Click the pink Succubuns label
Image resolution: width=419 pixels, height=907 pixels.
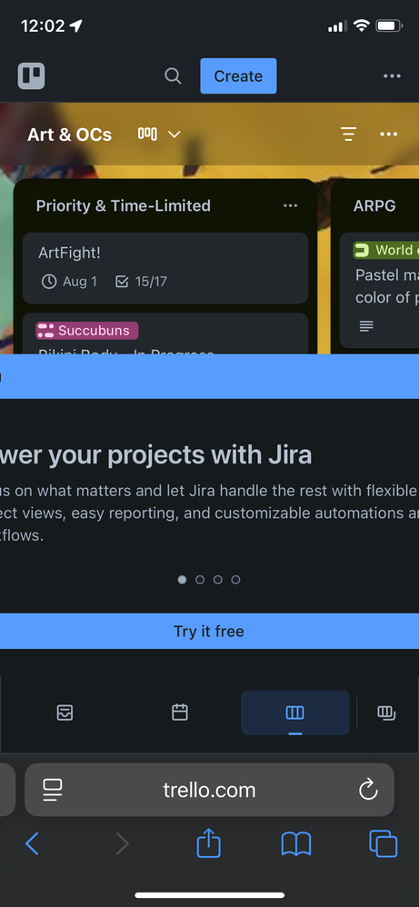(x=87, y=331)
